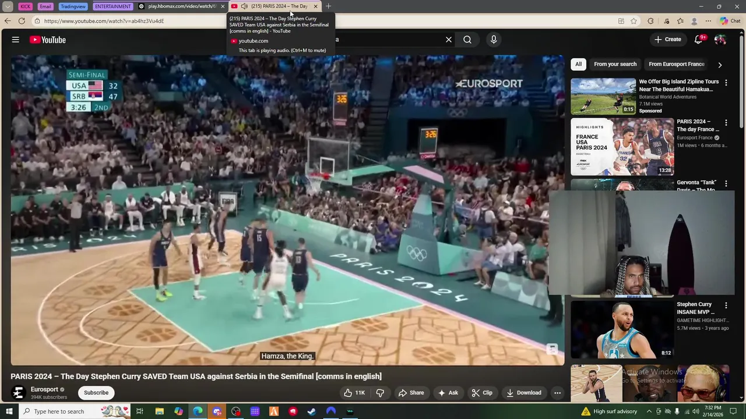This screenshot has width=746, height=419.
Task: Like the video with thumbs up
Action: pyautogui.click(x=354, y=393)
